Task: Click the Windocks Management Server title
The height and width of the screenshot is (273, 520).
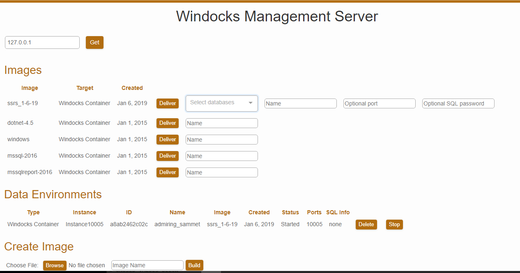Action: (277, 16)
